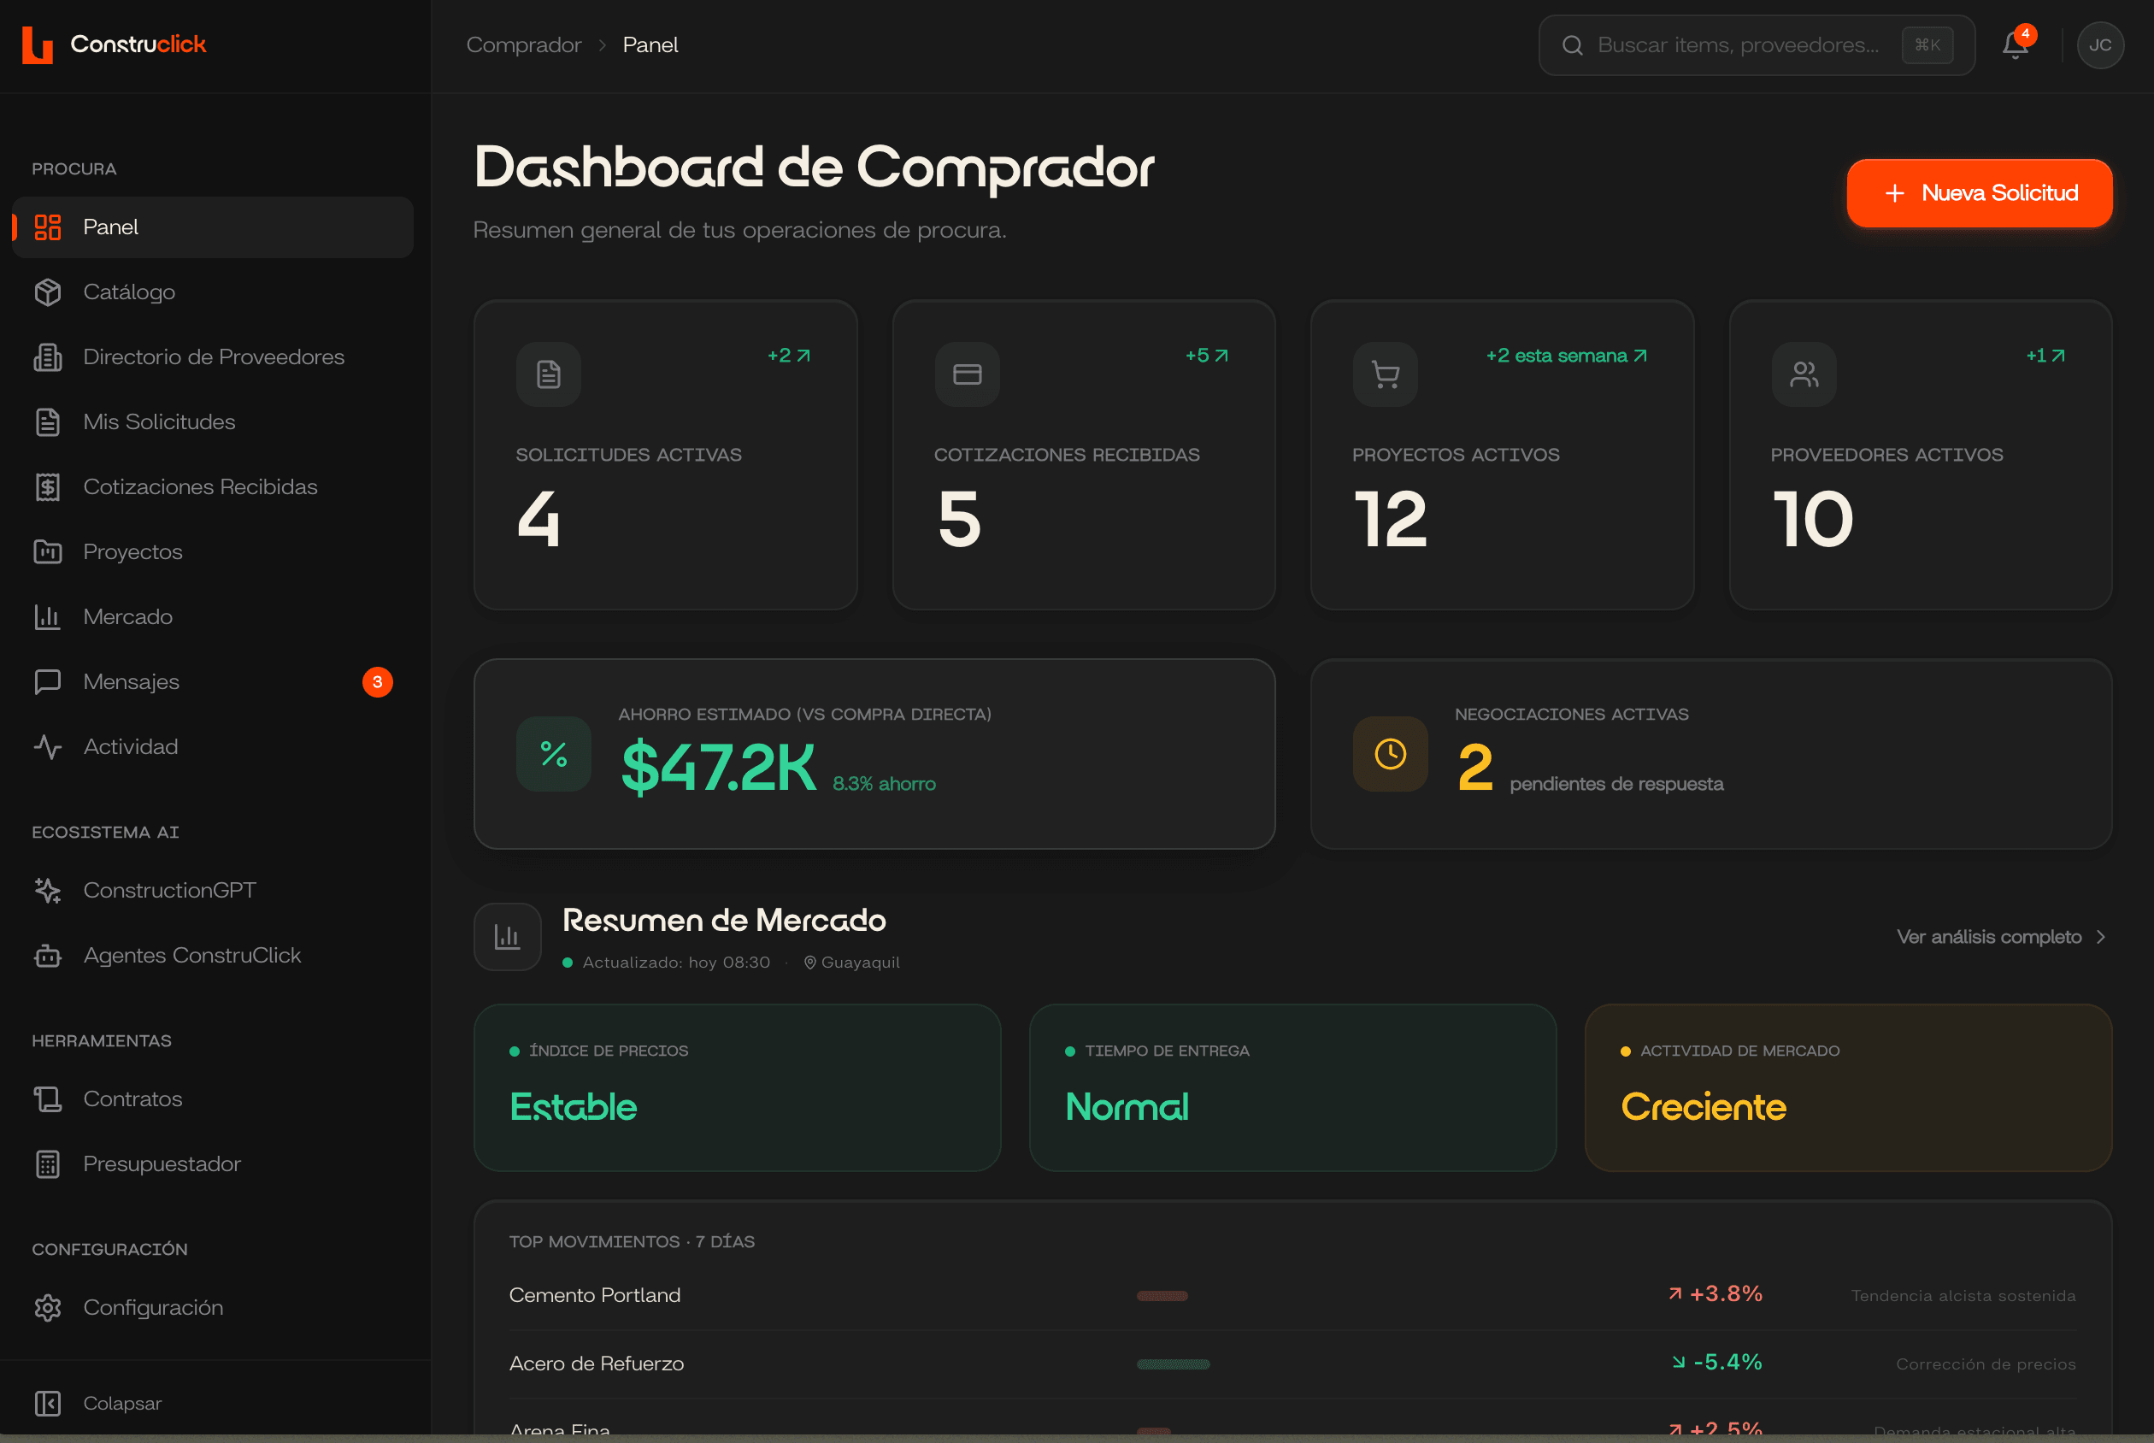Image resolution: width=2154 pixels, height=1443 pixels.
Task: Click the +5 trend indicator
Action: (1206, 356)
